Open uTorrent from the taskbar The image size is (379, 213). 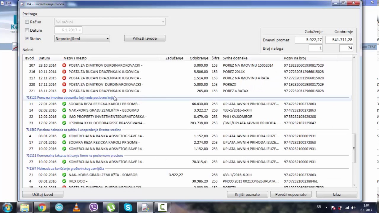point(111,208)
